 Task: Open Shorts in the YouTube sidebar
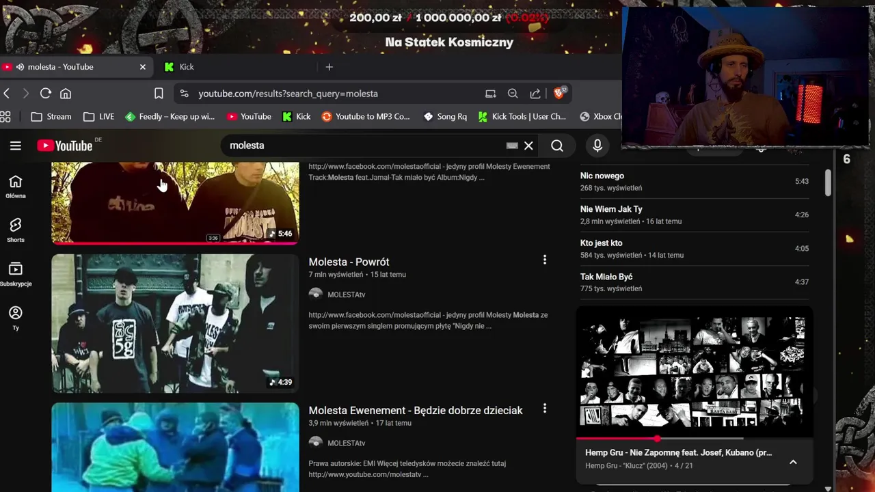pos(16,230)
